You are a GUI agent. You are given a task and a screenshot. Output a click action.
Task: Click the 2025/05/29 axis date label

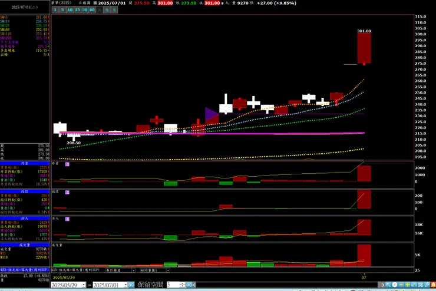coord(64,277)
